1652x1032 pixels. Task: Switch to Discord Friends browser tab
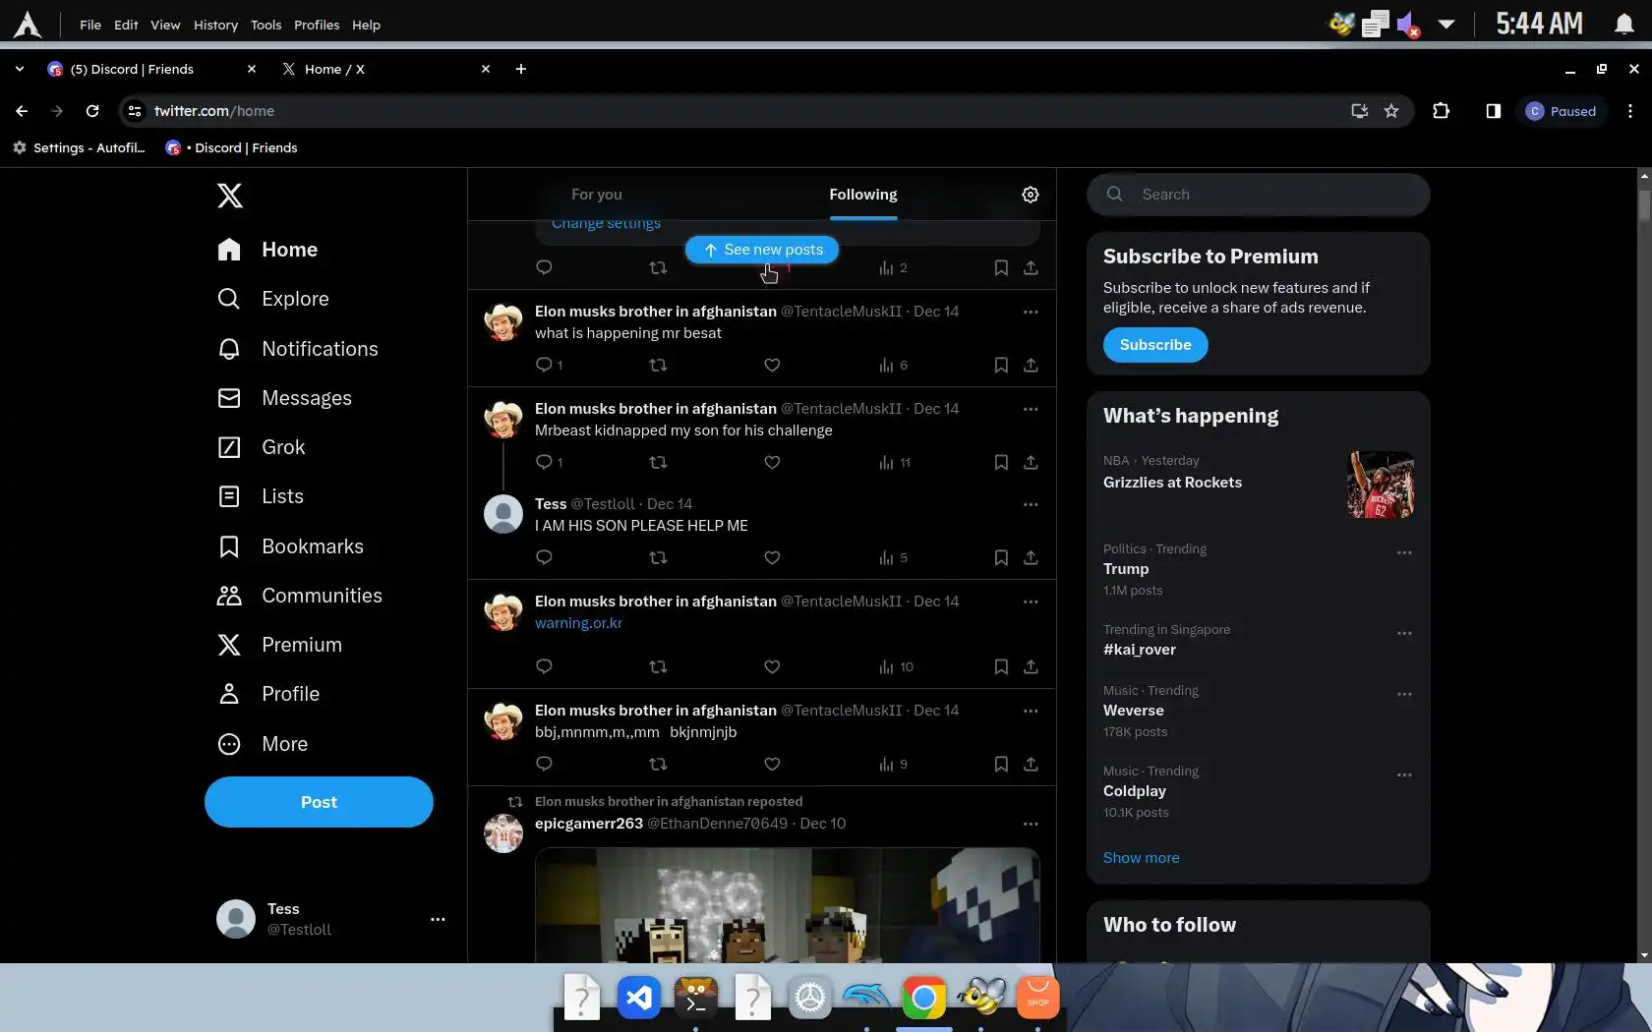(x=150, y=69)
